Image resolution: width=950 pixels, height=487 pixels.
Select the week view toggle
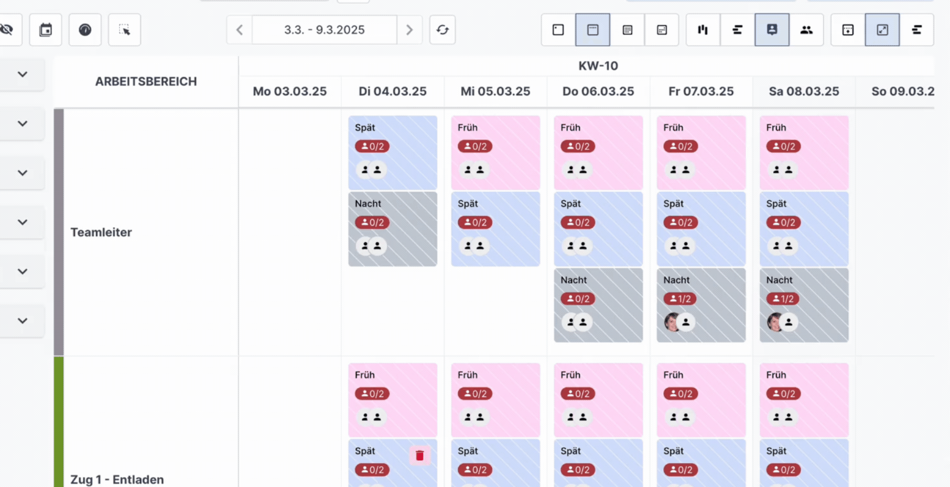(592, 30)
